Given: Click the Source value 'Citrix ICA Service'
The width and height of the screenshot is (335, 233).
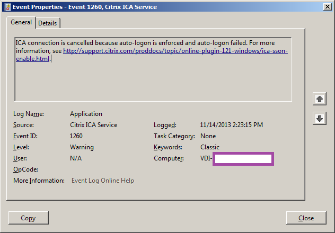Looking at the screenshot, I should (x=93, y=125).
